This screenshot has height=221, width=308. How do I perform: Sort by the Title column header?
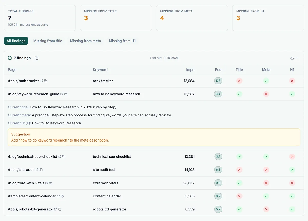[239, 69]
